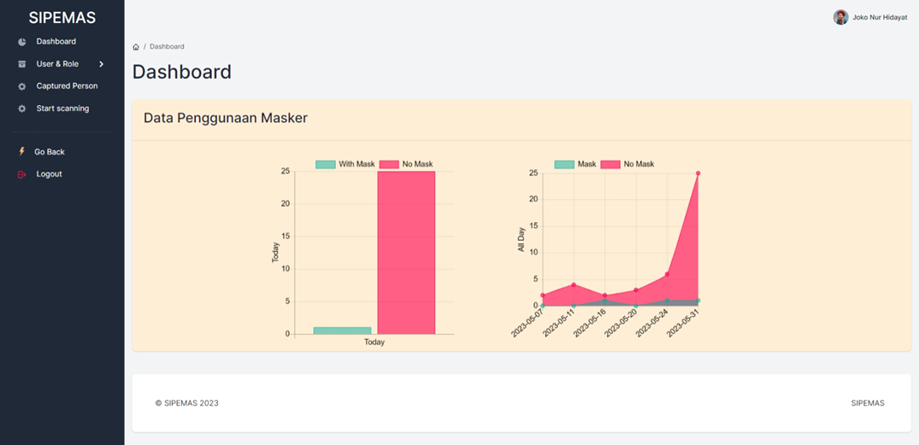Click the 2023-05-31 peak data point
This screenshot has width=919, height=445.
click(698, 173)
